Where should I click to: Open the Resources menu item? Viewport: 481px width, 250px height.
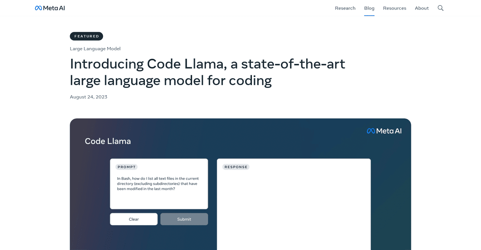[x=394, y=8]
